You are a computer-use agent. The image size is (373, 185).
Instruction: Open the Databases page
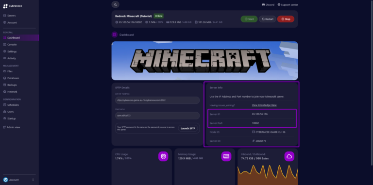coord(13,78)
